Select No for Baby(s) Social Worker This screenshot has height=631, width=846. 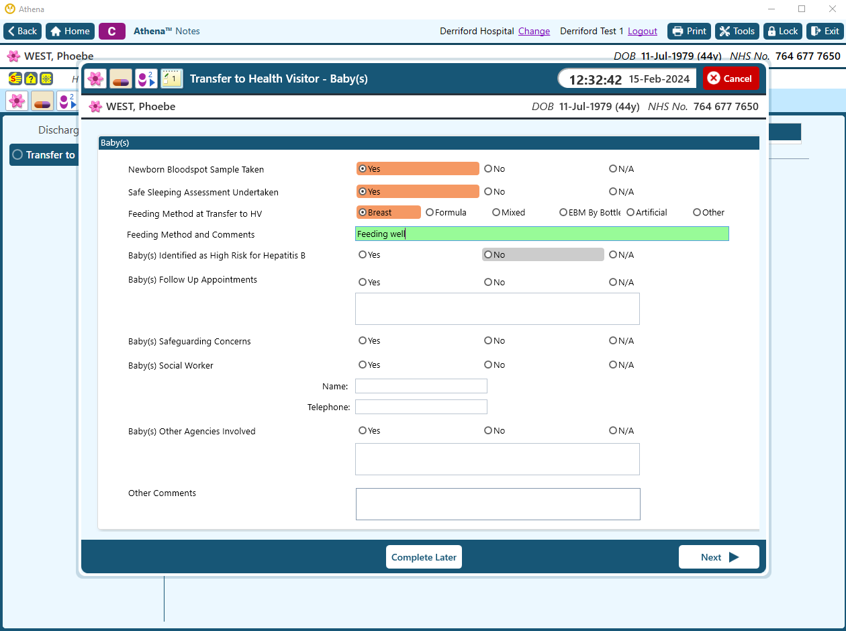(495, 365)
